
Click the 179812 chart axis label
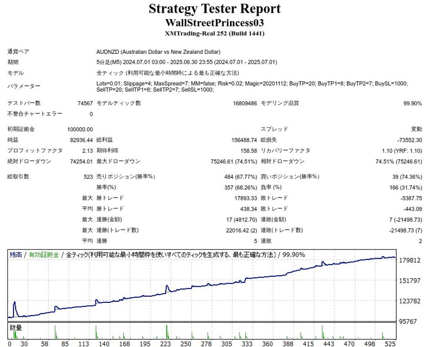click(410, 260)
